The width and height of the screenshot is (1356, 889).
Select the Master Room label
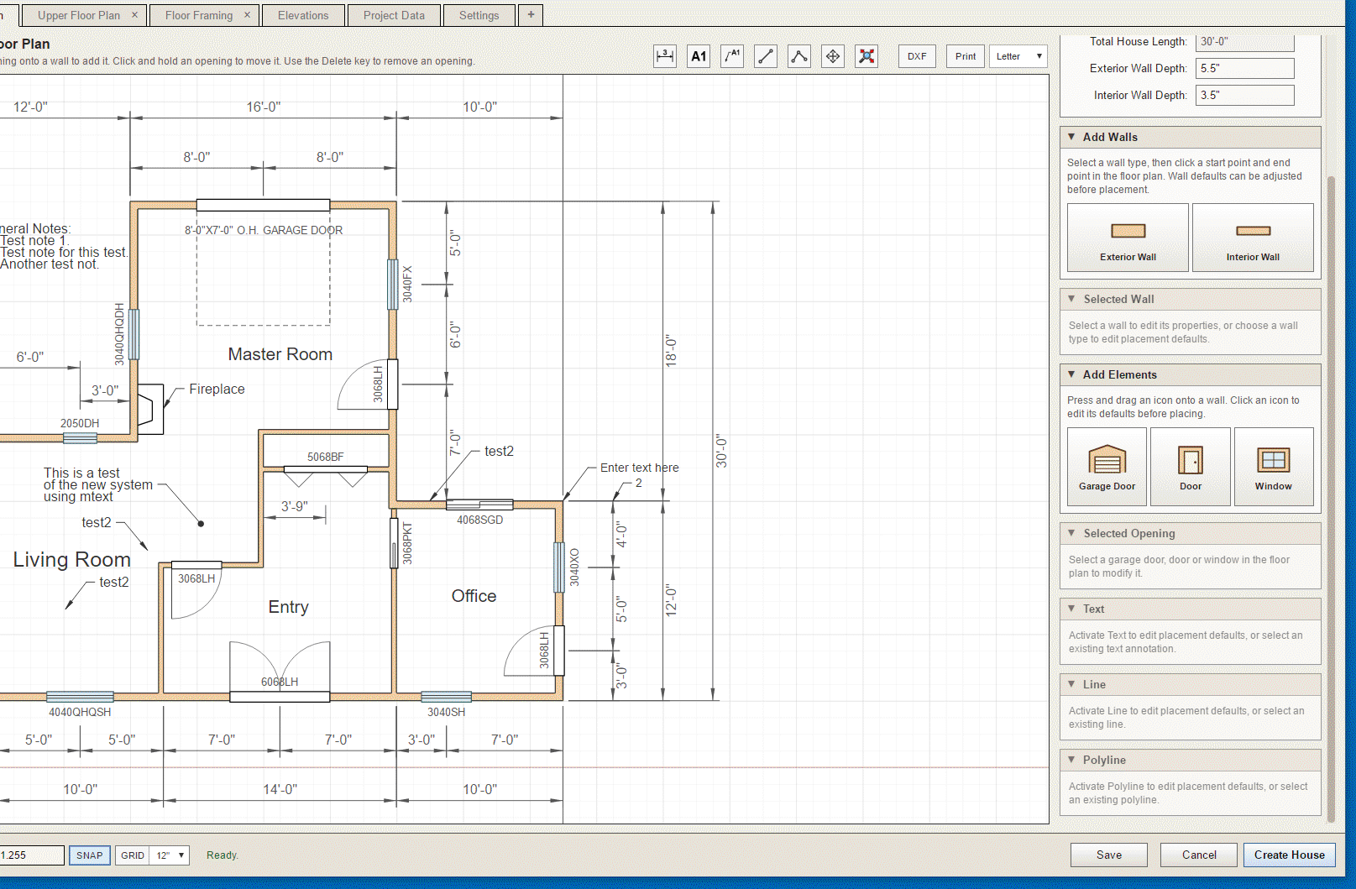(280, 354)
